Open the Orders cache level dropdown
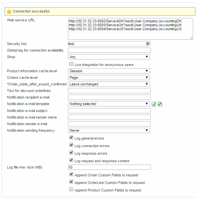Viewport: 198px width, 201px height. [109, 78]
